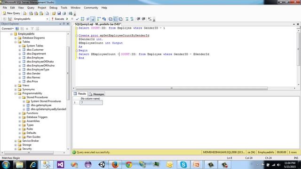Expand the dbo.Employee table node
This screenshot has height=169, width=301.
click(x=20, y=58)
